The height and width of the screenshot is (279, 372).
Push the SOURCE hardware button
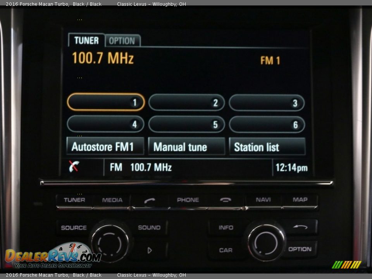(x=74, y=228)
